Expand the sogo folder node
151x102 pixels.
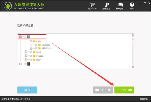pos(26,52)
